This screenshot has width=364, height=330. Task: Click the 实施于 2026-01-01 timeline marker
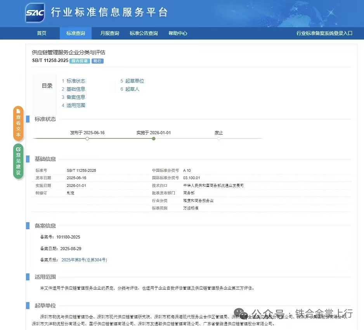(x=154, y=138)
